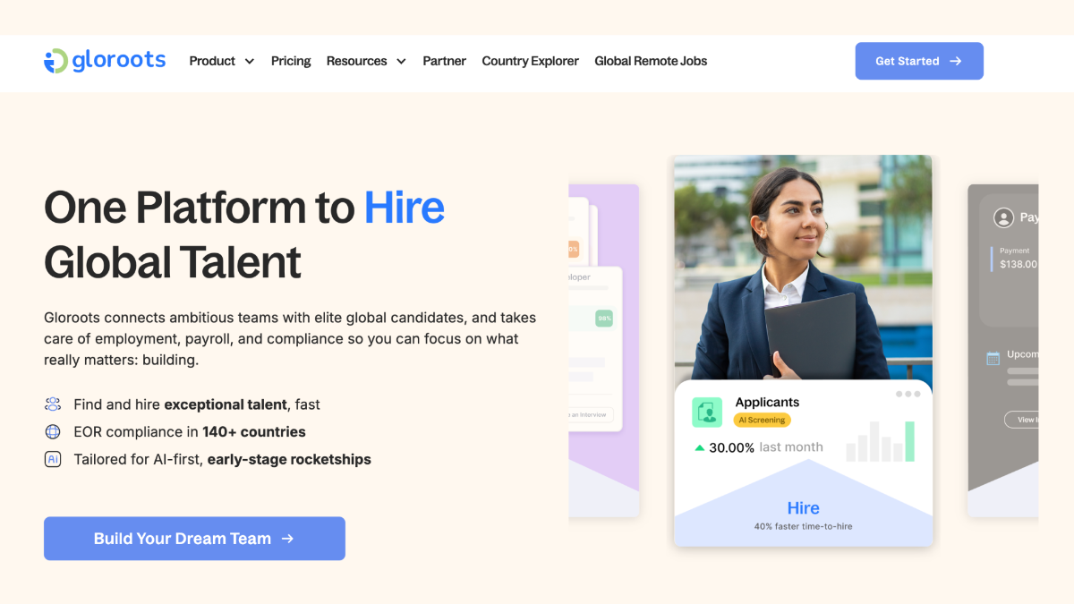1074x604 pixels.
Task: Click the people icon beside exceptional talent
Action: [x=53, y=404]
